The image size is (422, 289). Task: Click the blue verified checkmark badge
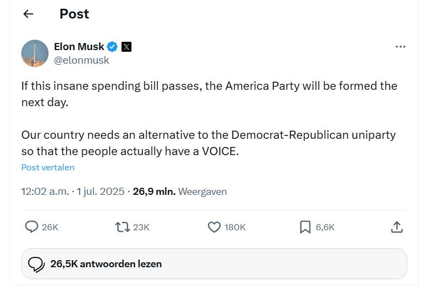pos(113,47)
